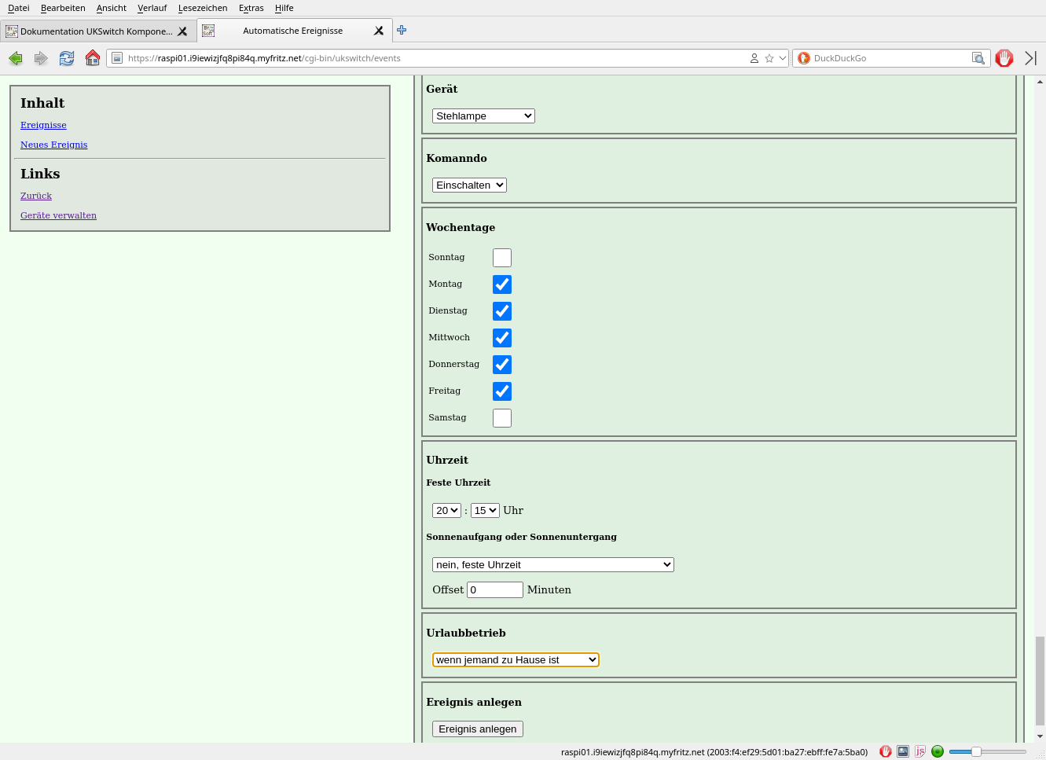Enable the Sonntag checkbox
This screenshot has width=1046, height=760.
click(501, 258)
